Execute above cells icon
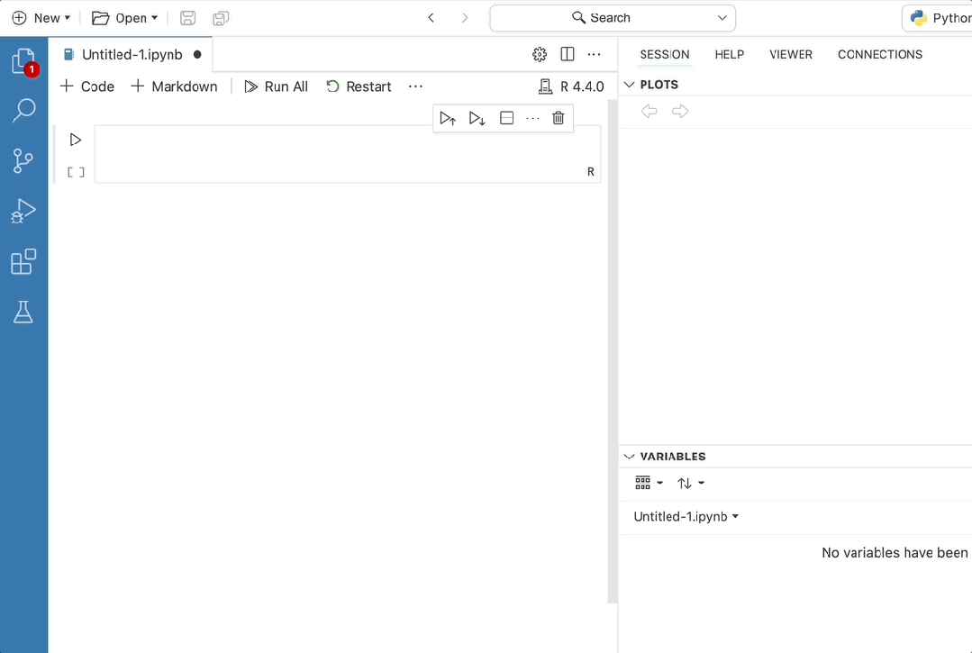 click(x=448, y=118)
